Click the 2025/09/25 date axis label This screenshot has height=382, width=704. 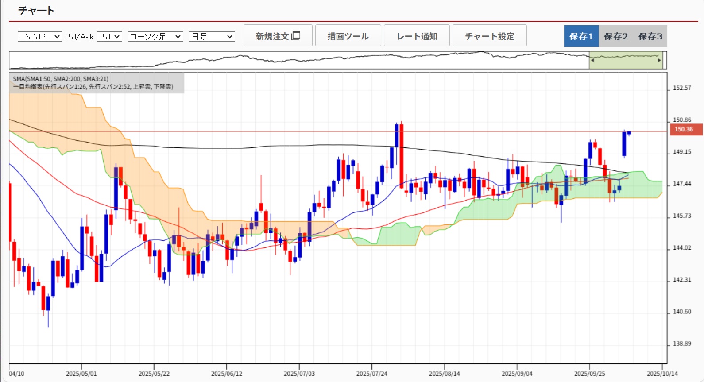click(x=588, y=374)
